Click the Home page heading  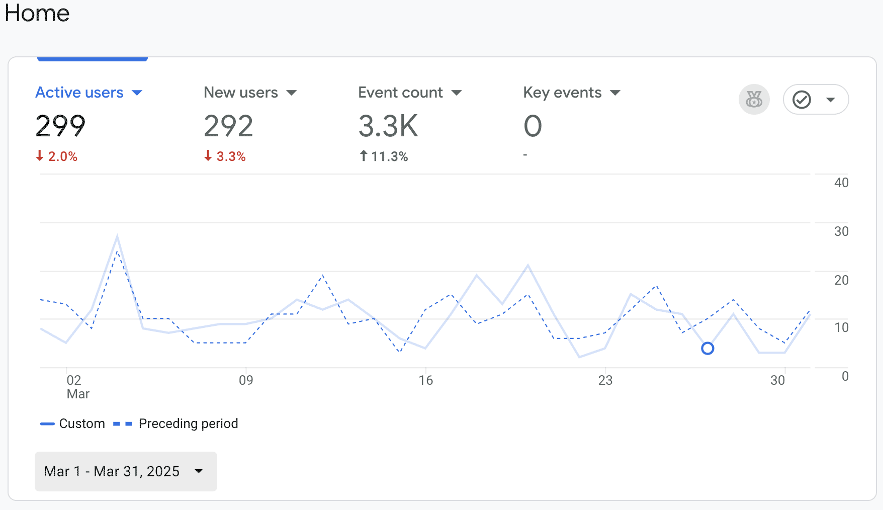[37, 13]
